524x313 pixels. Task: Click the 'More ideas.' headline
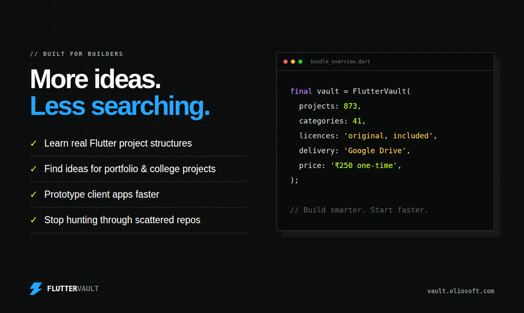point(95,79)
